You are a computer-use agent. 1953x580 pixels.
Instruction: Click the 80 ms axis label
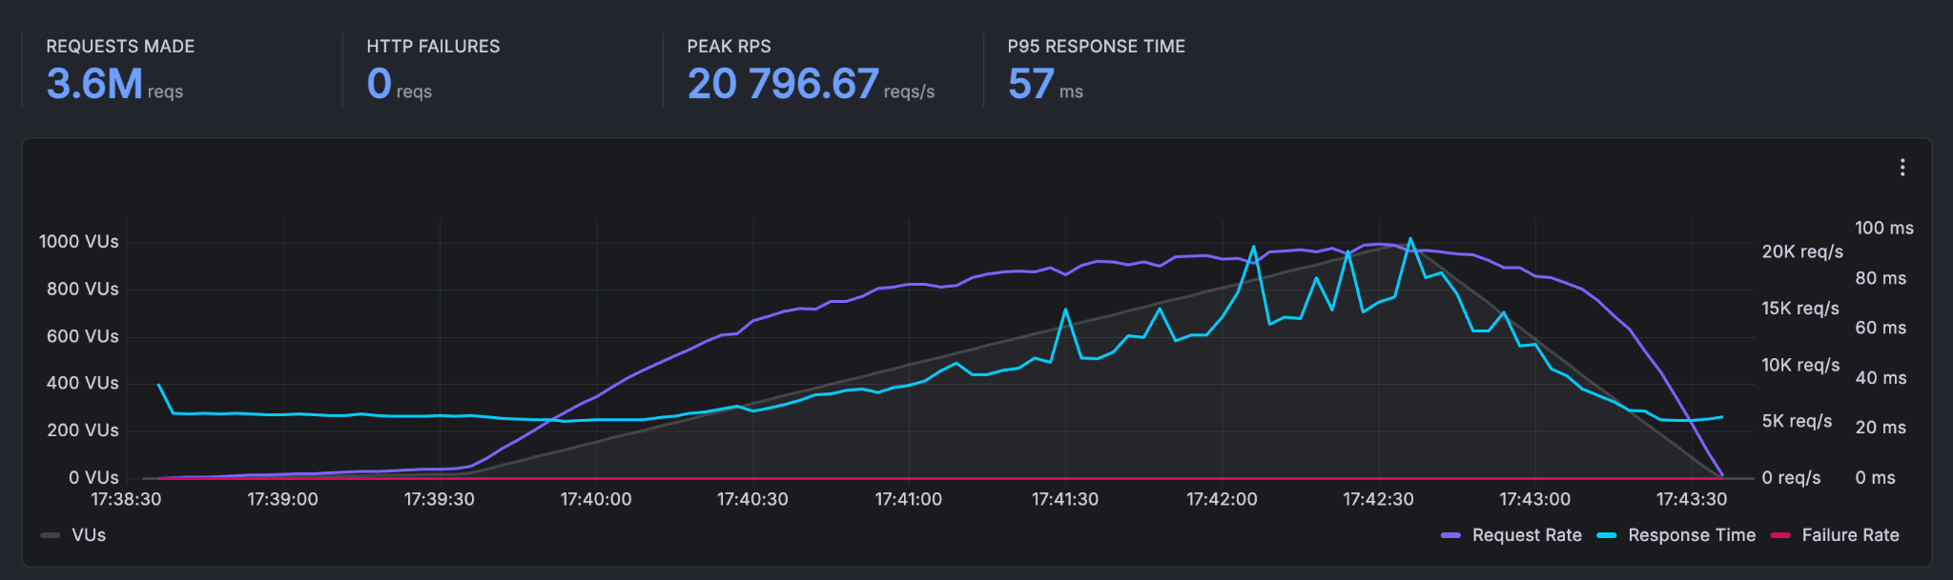pos(1881,278)
